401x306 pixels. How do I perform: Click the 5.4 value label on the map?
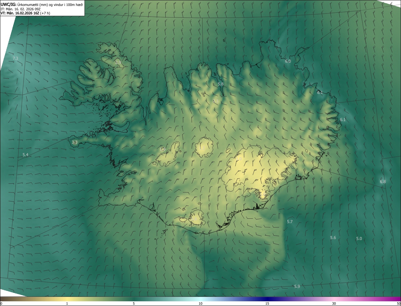(x=25, y=155)
